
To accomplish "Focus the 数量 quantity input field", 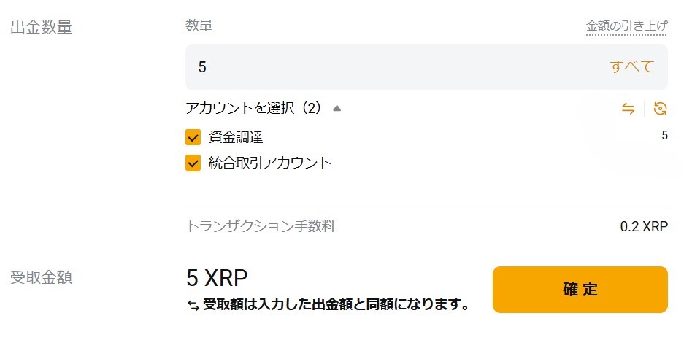I will coord(394,66).
